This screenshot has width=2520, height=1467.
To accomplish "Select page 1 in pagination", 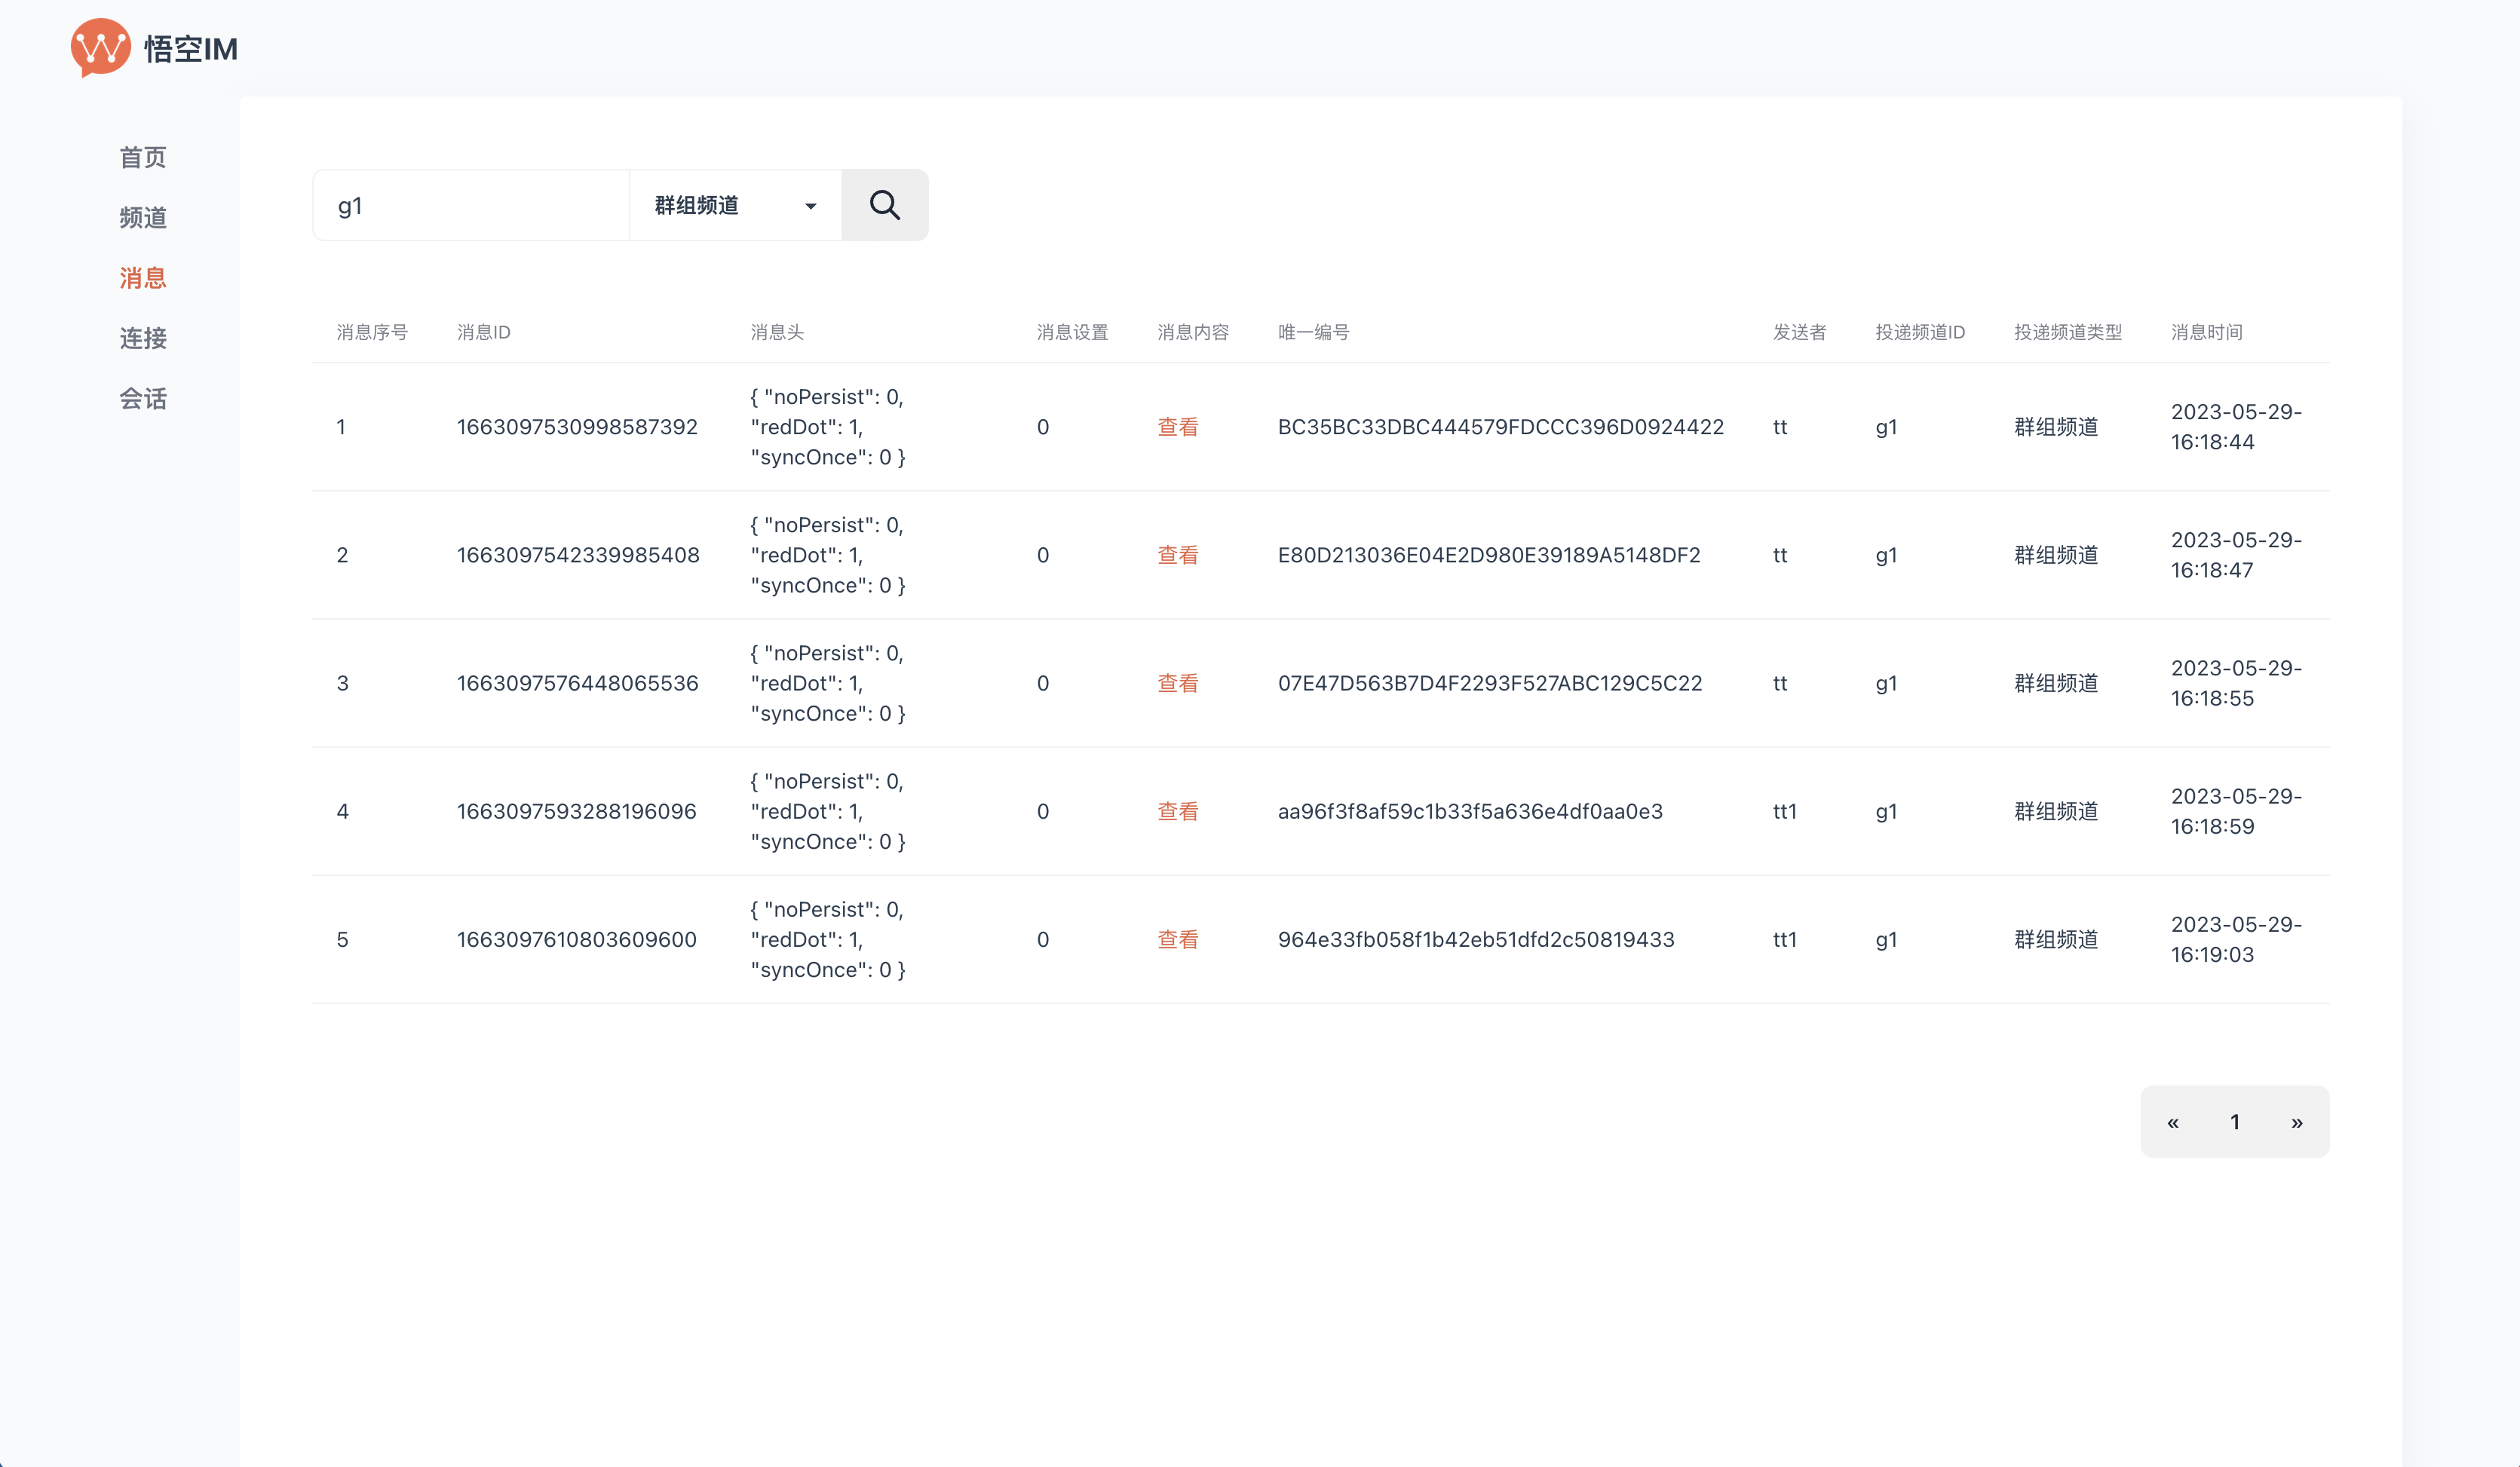I will click(x=2234, y=1122).
